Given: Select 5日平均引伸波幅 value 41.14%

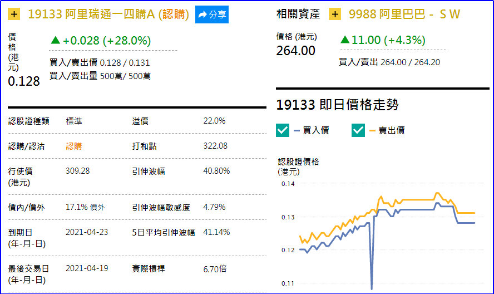Looking at the screenshot, I should click(217, 232).
